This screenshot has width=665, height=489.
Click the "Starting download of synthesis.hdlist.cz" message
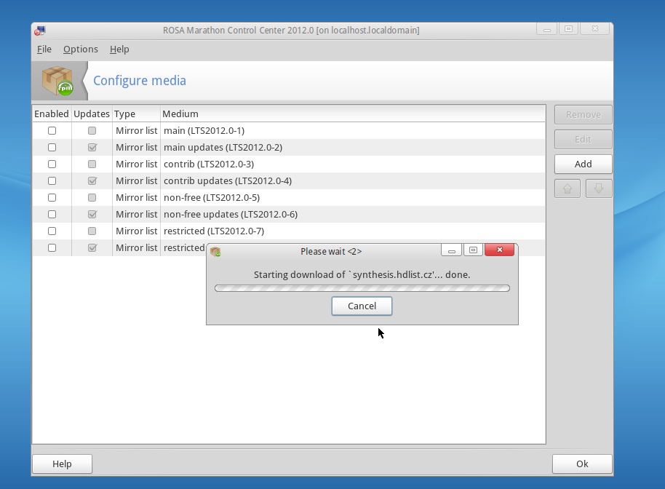pyautogui.click(x=362, y=275)
